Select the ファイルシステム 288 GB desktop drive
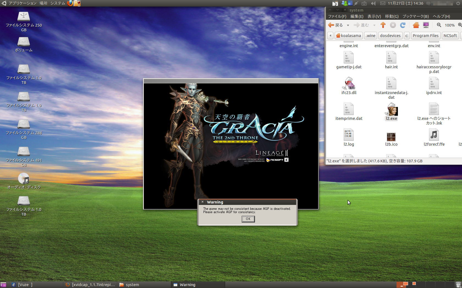Viewport: 462px width, 288px height. (x=24, y=124)
